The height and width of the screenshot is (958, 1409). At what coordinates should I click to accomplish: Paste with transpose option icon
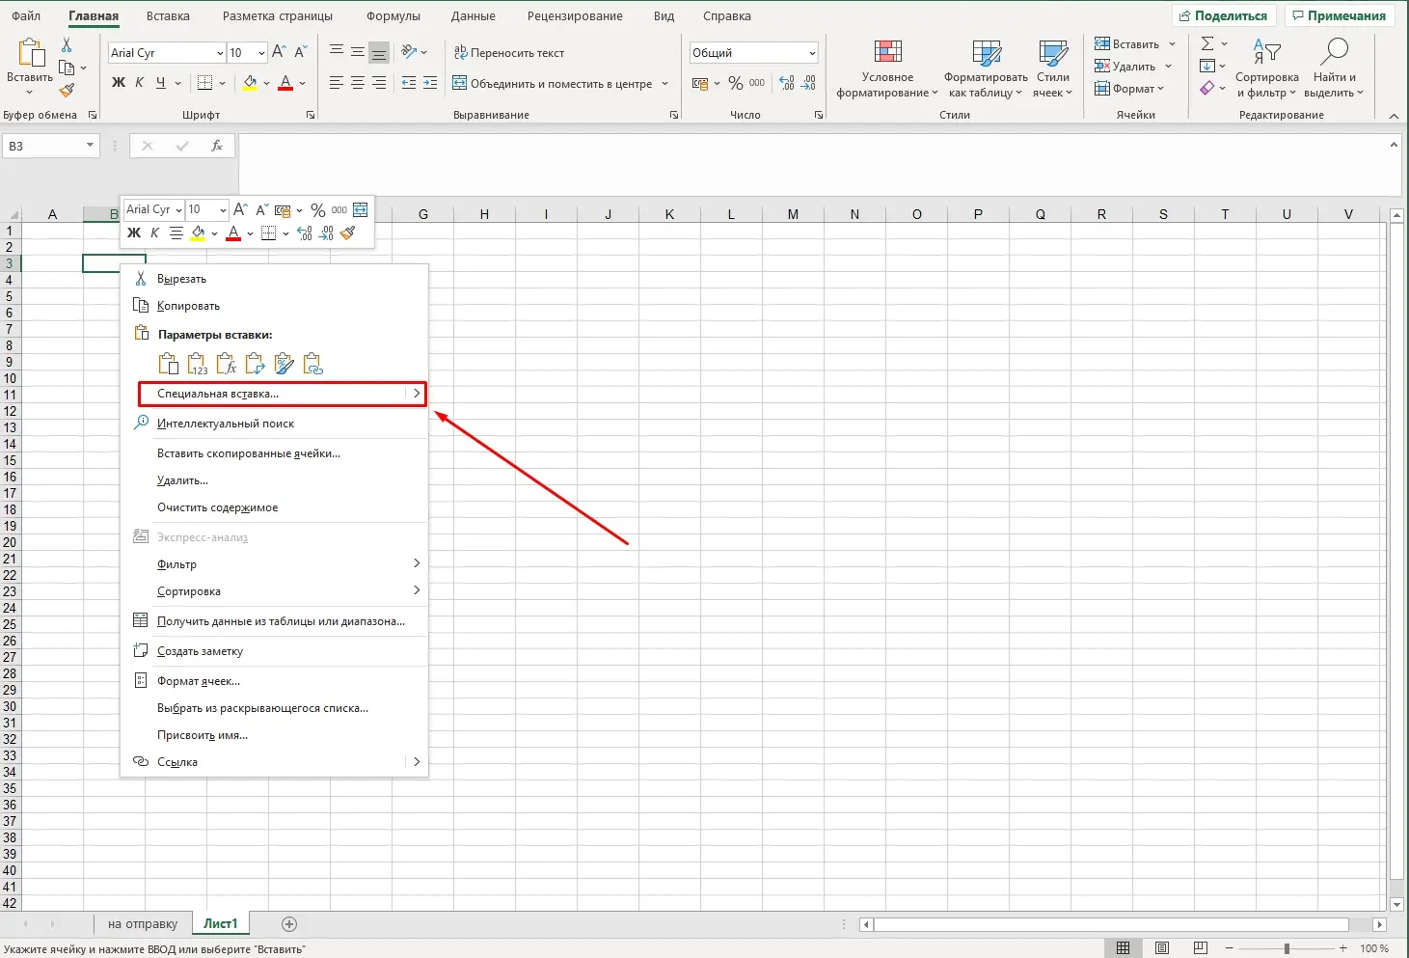255,364
